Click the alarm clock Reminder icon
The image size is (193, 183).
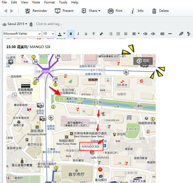point(28,11)
